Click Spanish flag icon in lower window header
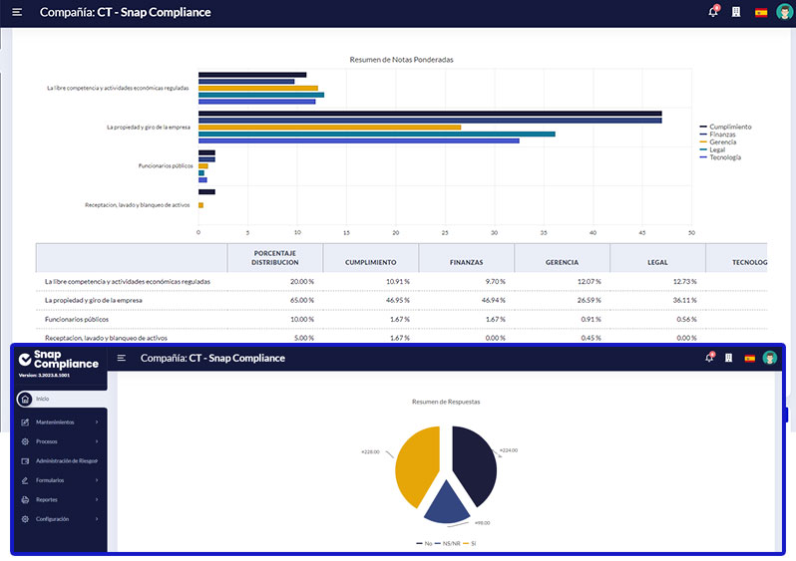Image resolution: width=796 pixels, height=561 pixels. point(750,358)
